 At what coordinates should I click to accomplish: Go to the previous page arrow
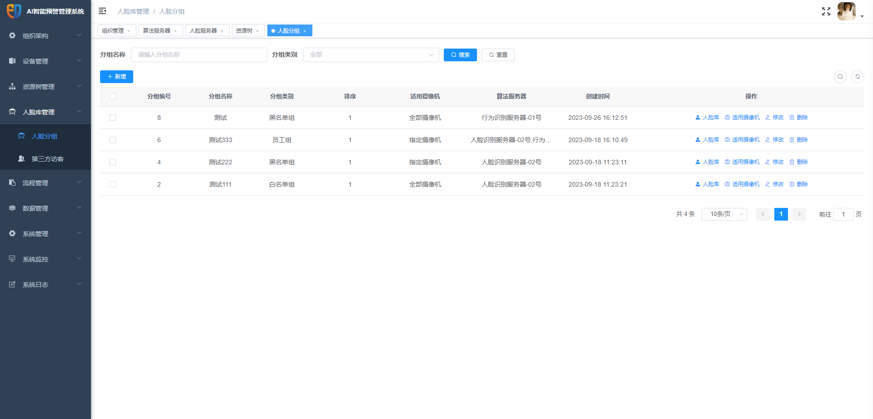click(763, 214)
